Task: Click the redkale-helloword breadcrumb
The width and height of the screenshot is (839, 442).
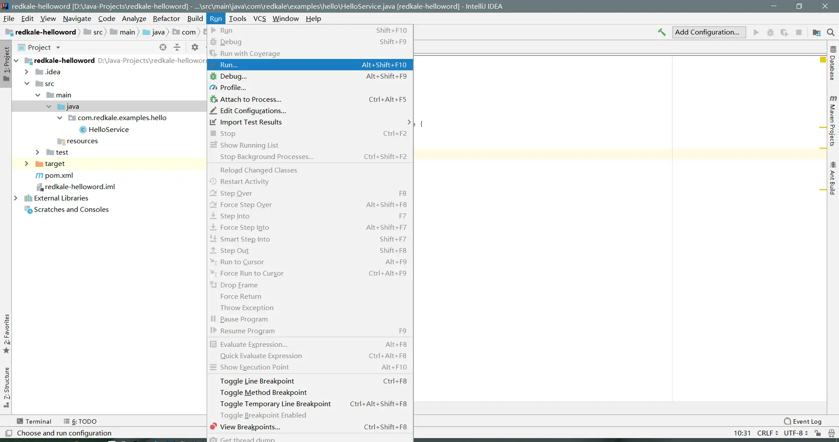Action: [x=41, y=32]
